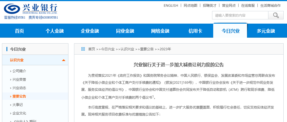Screen dimensions: 287x122
Task: Click breadcrumb 认识兴业 link
Action: (x=127, y=49)
